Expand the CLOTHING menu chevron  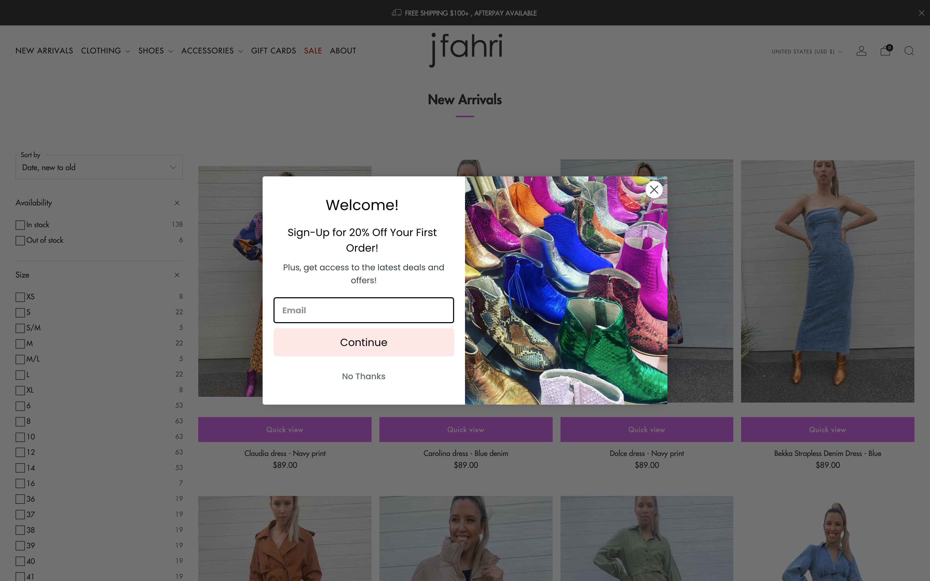point(128,51)
